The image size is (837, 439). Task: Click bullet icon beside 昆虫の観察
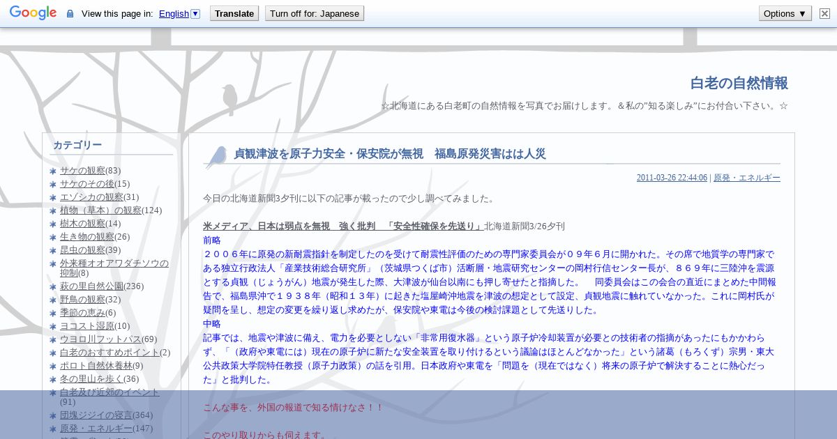coord(54,251)
